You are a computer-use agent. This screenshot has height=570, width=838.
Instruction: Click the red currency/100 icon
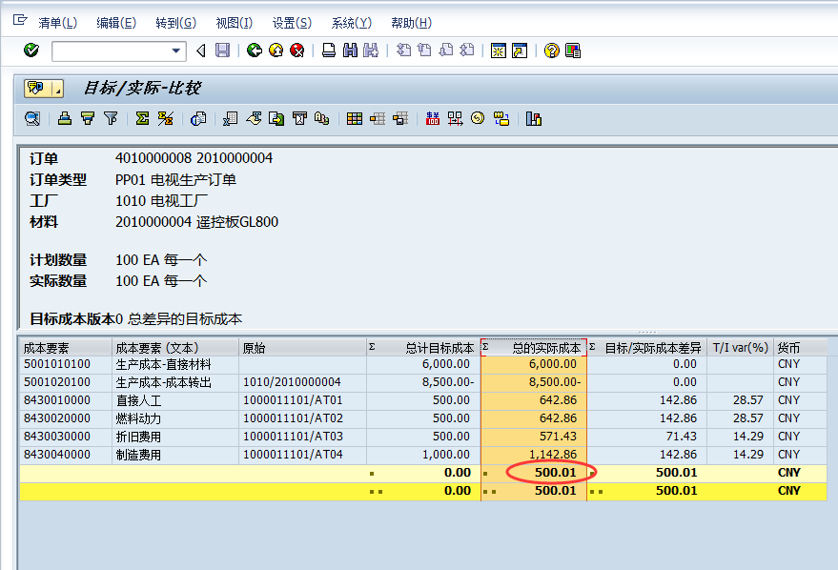pos(433,118)
